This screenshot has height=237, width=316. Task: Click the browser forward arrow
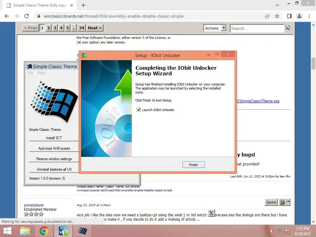click(17, 16)
